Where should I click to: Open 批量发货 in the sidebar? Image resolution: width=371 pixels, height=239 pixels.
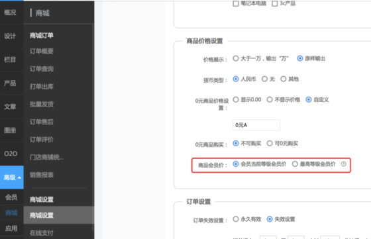42,104
